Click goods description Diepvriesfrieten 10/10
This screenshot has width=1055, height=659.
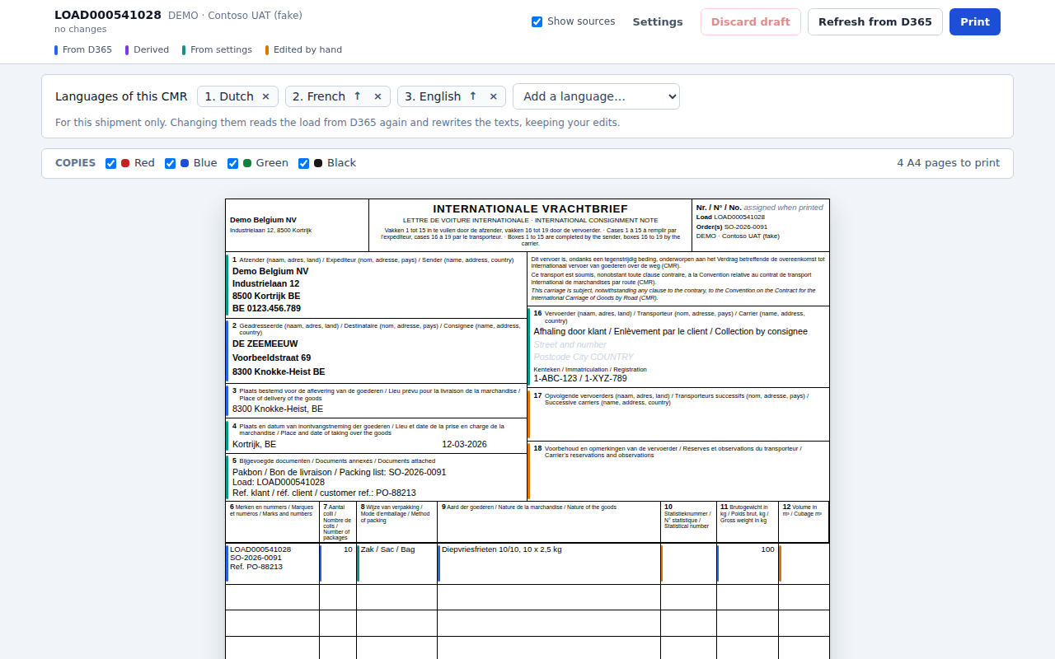click(502, 549)
